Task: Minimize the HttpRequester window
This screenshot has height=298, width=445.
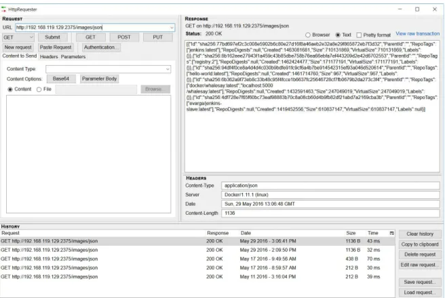Action: pyautogui.click(x=400, y=9)
